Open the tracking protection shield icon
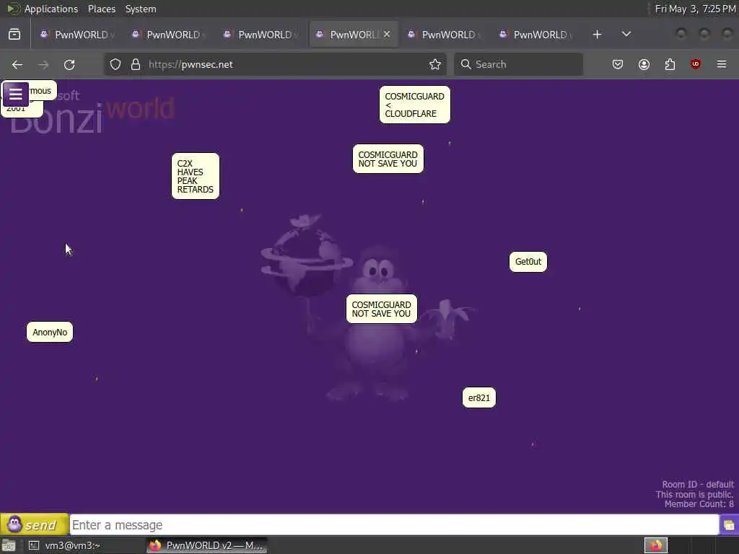Screen dimensions: 739x554 (x=115, y=64)
